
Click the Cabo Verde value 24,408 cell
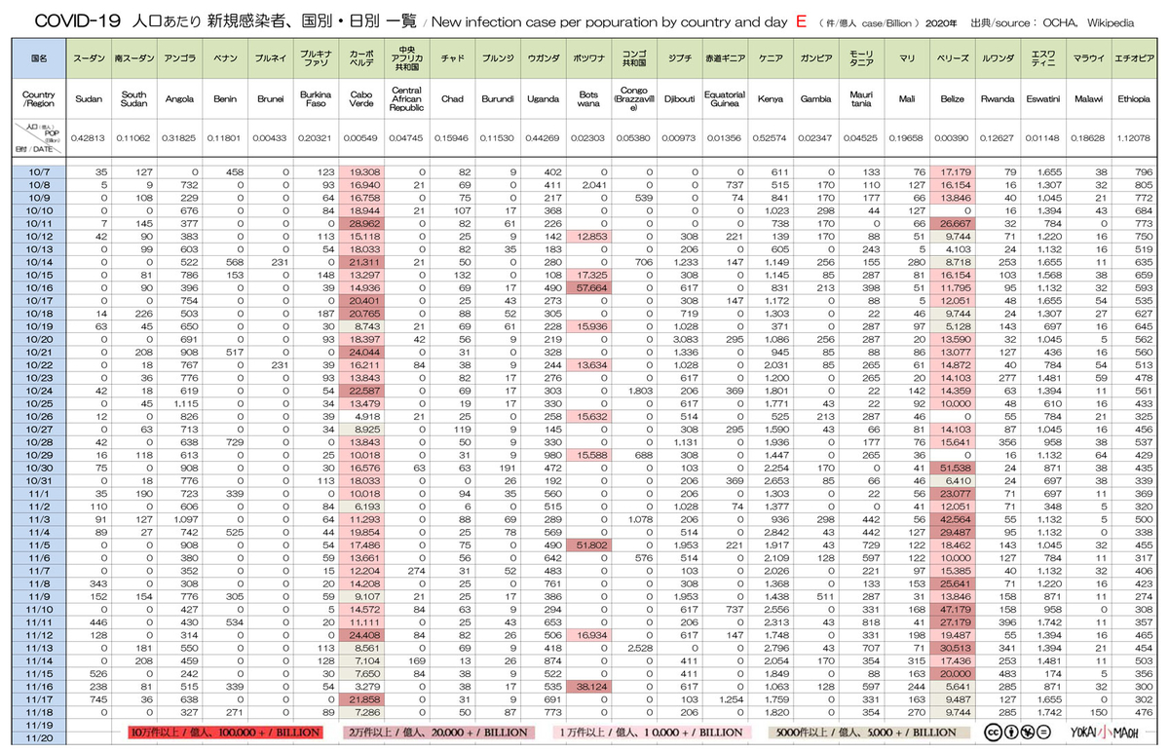(360, 634)
